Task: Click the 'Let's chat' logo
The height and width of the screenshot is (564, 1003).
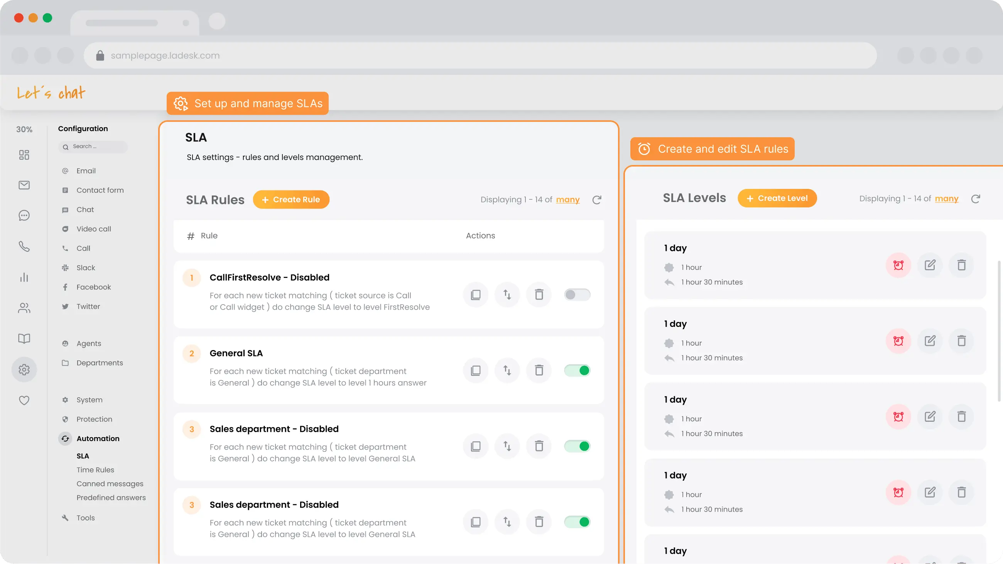Action: click(x=51, y=93)
